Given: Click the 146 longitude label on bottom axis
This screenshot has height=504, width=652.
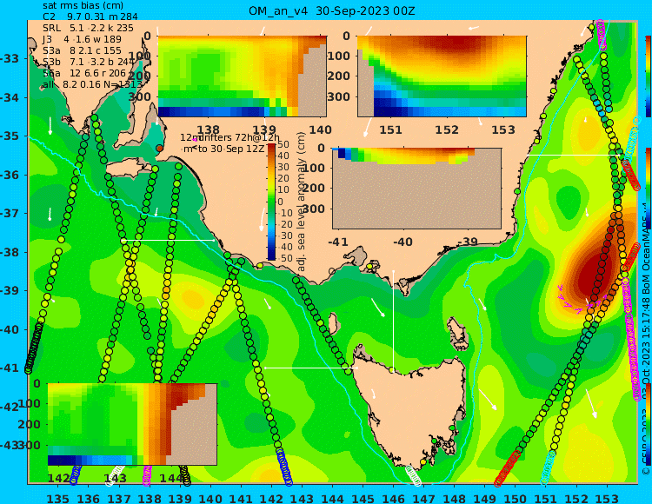Looking at the screenshot, I should pyautogui.click(x=393, y=498).
